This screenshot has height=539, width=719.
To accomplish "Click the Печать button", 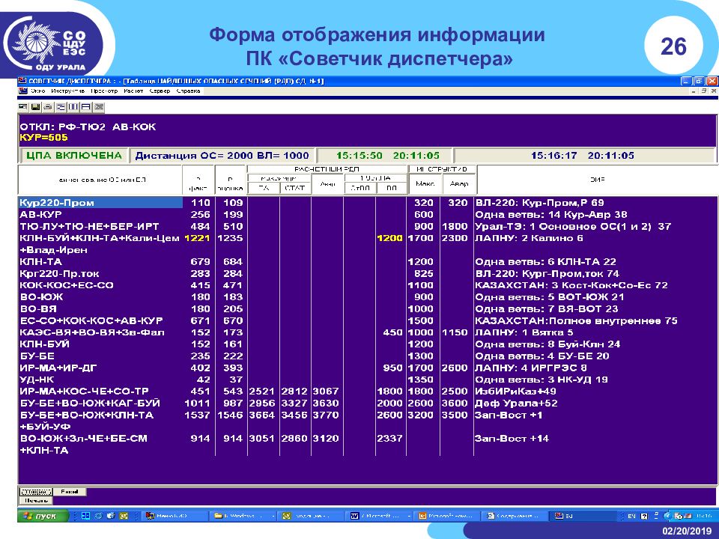I will (x=36, y=501).
